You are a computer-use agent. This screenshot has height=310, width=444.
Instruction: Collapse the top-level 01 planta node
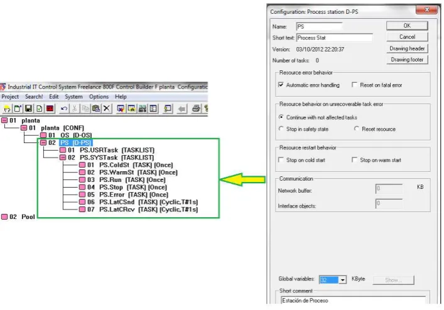[4, 120]
